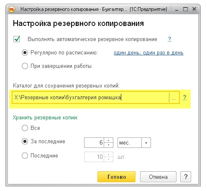Browse for backup folder with ellipsis button

click(174, 97)
